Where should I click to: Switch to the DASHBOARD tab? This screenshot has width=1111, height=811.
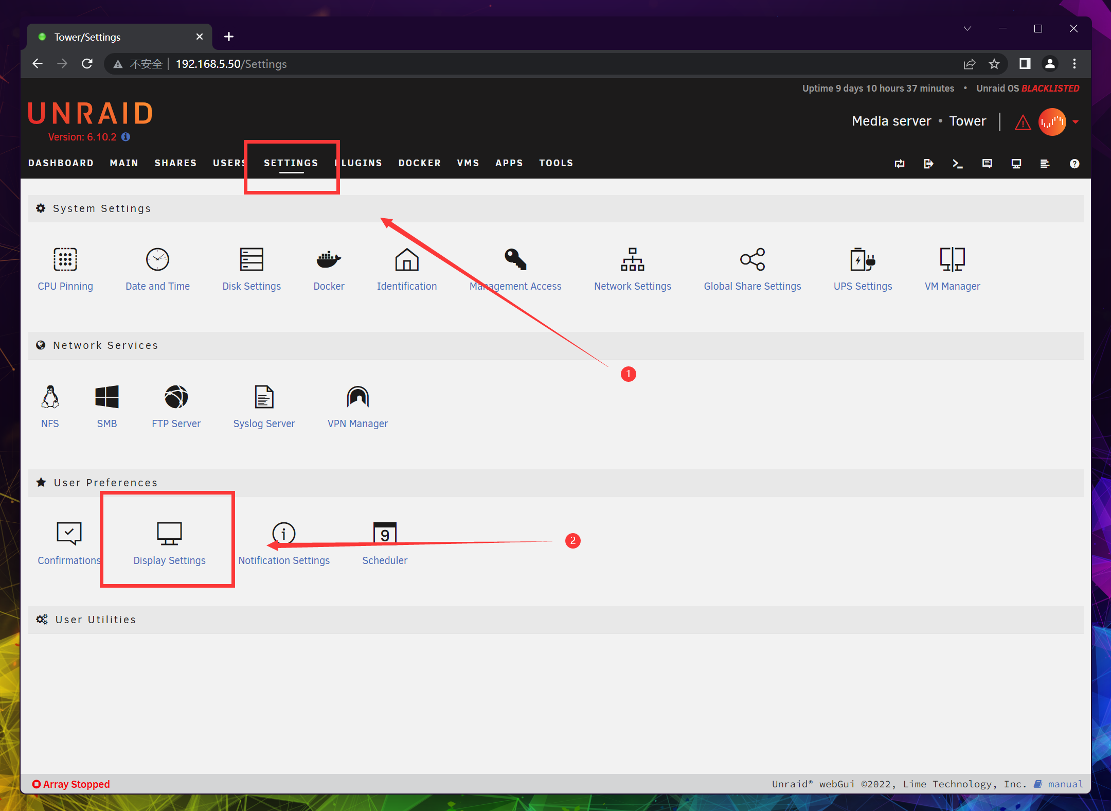(x=61, y=163)
